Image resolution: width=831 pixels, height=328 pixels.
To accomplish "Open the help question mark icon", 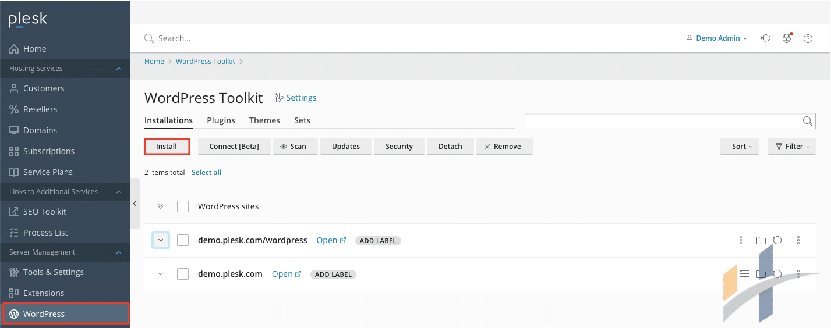I will coord(808,38).
